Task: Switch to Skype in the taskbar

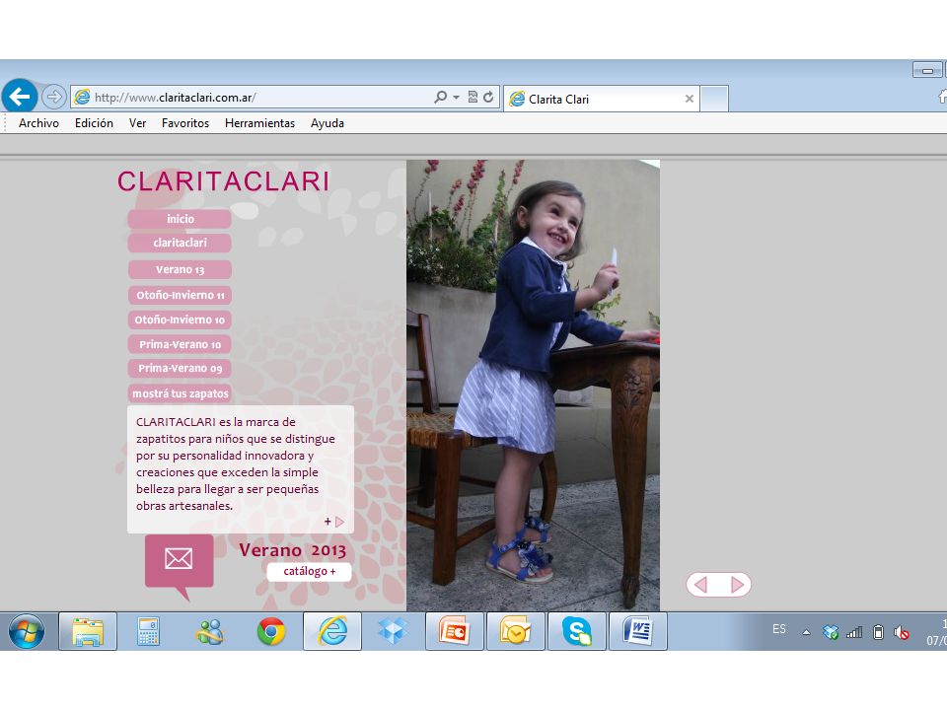Action: point(577,631)
